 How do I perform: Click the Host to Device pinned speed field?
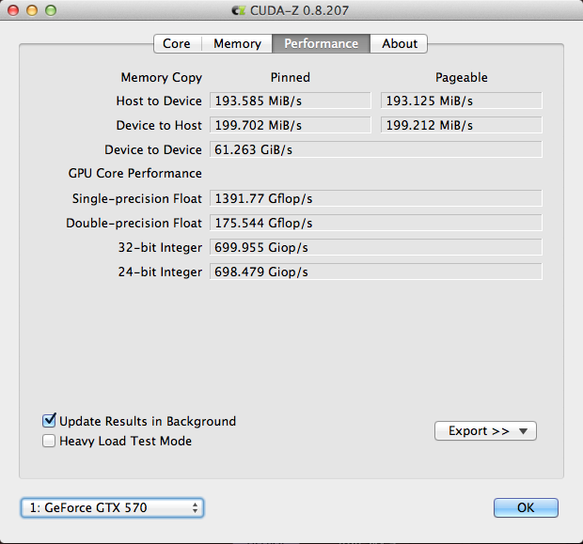pos(290,101)
